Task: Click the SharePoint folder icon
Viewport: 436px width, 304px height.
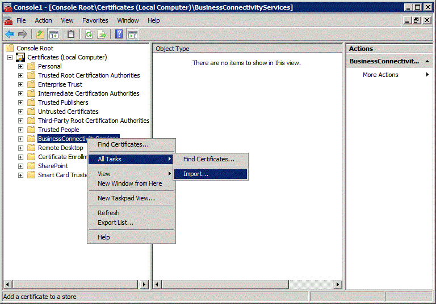Action: (x=31, y=166)
